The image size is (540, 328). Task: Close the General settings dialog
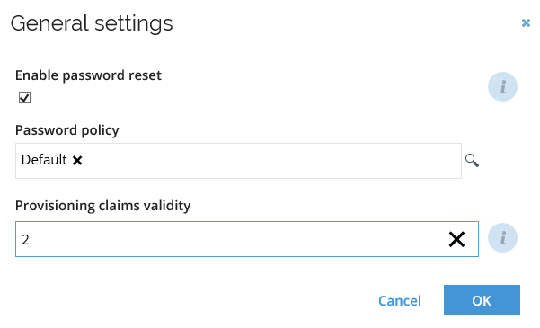526,23
